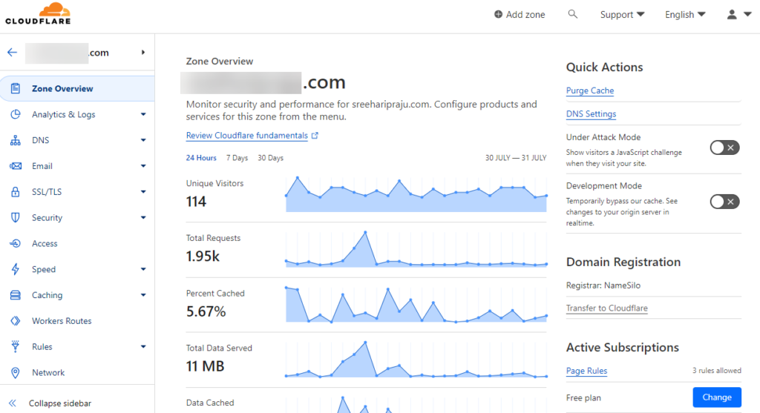Open Access in the sidebar
Image resolution: width=760 pixels, height=413 pixels.
point(77,243)
